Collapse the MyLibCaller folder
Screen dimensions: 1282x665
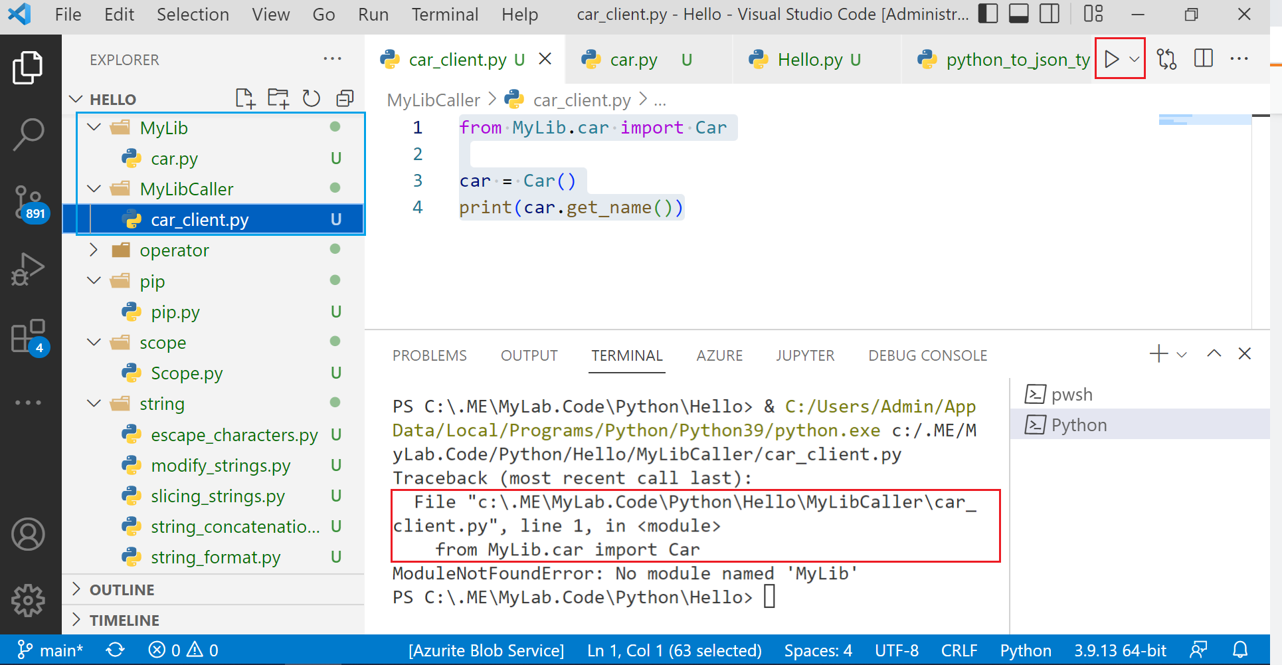pos(94,189)
